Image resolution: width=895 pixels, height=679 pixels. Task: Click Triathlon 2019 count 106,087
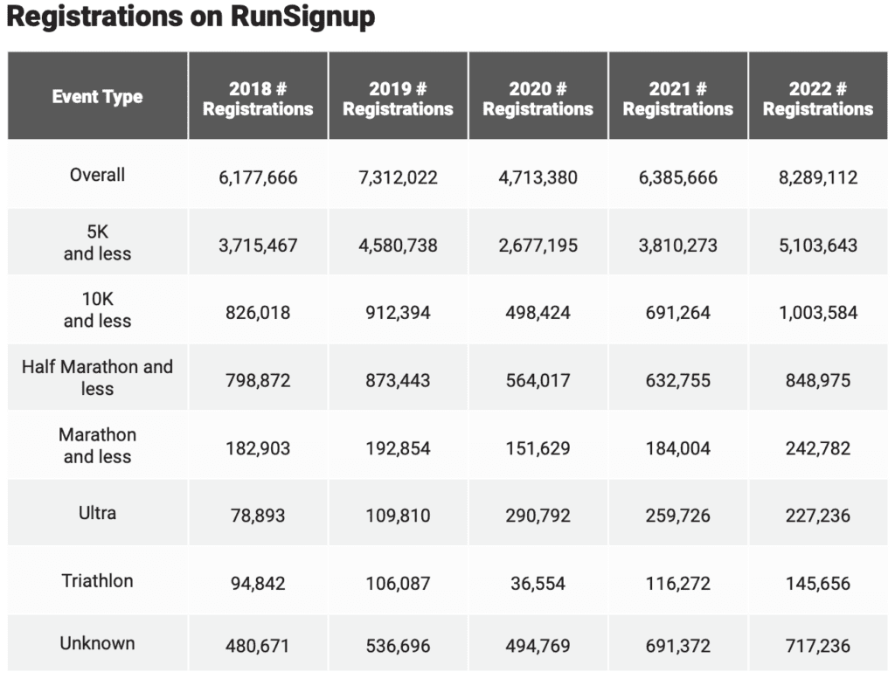click(398, 584)
